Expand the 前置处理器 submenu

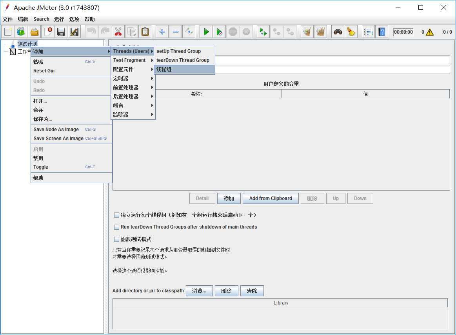(x=133, y=87)
